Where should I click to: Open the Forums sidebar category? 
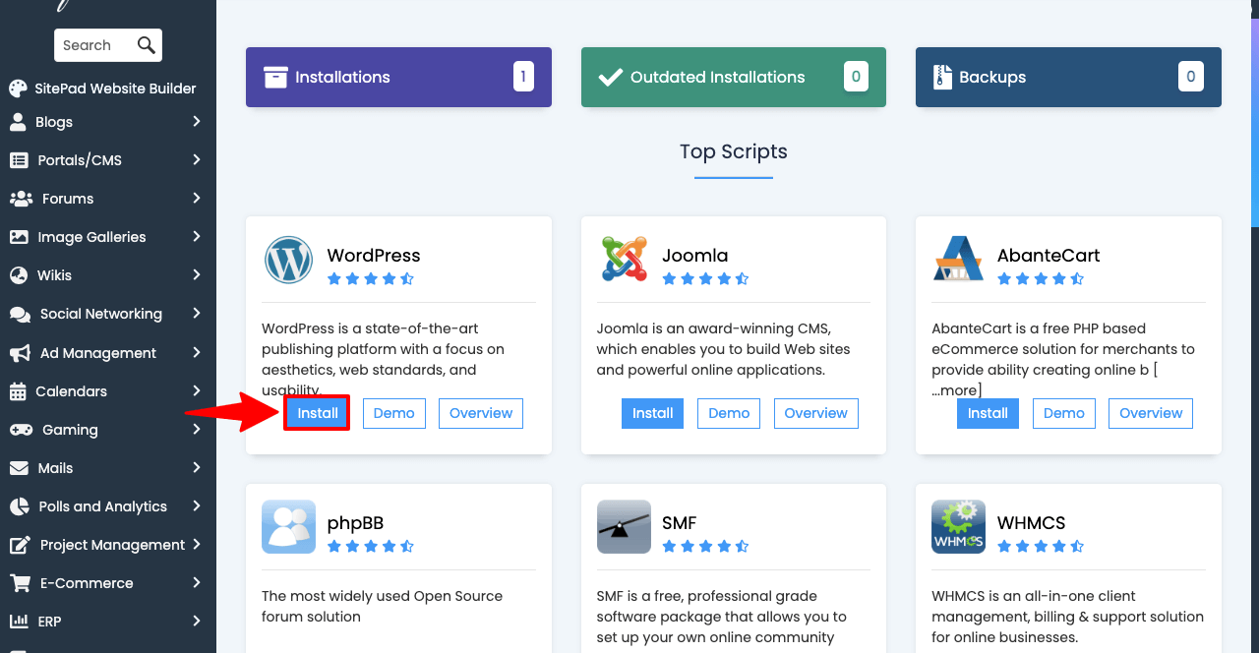68,199
